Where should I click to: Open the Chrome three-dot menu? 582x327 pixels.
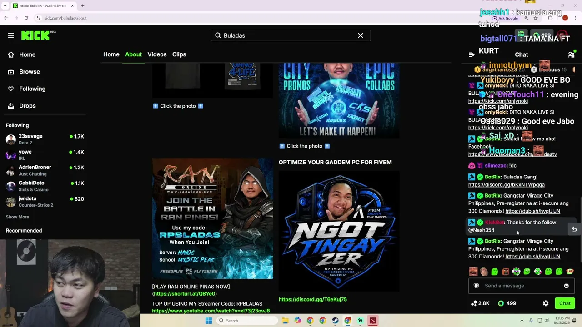pyautogui.click(x=576, y=18)
